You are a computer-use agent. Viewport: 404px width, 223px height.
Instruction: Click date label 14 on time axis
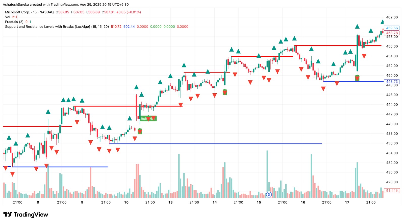pos(215,202)
